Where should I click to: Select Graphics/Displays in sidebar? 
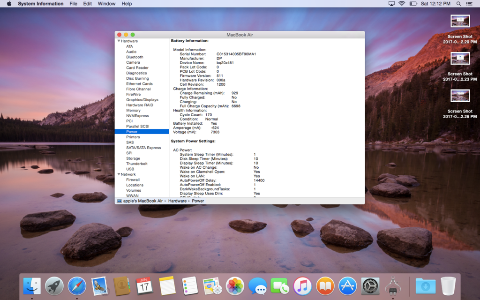142,99
